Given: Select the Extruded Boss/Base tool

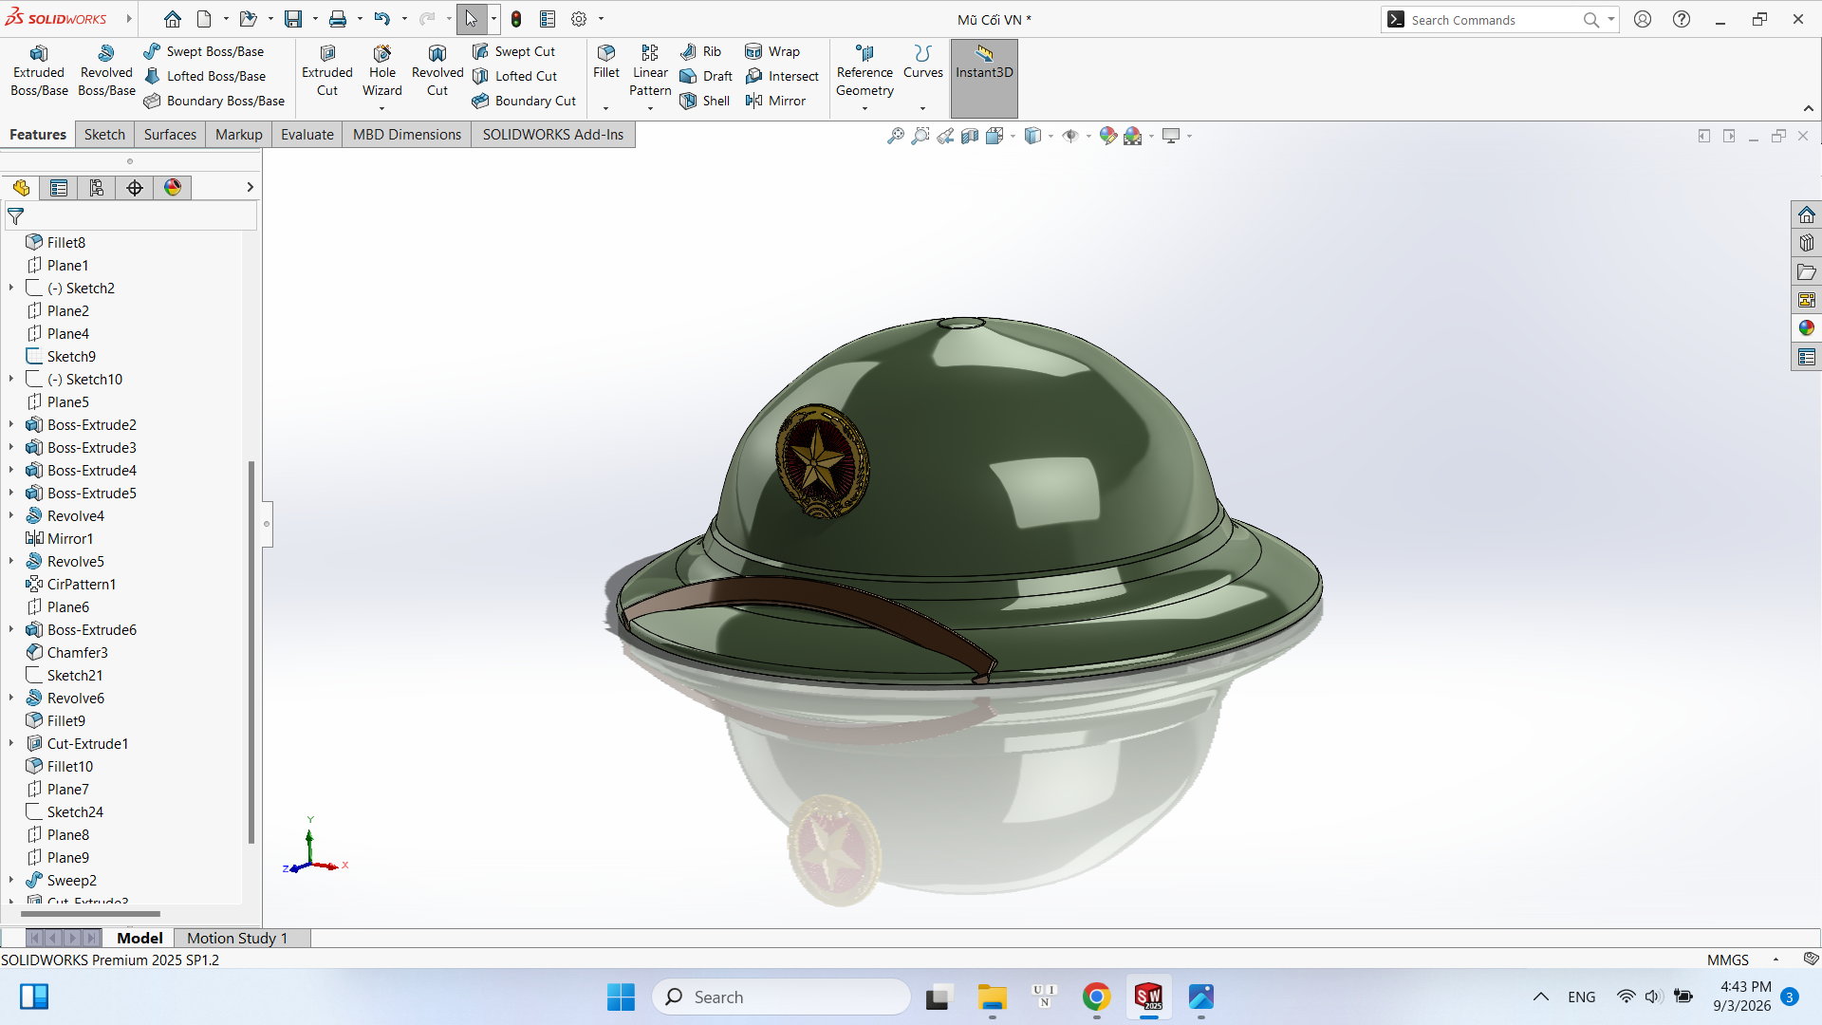Looking at the screenshot, I should [39, 71].
